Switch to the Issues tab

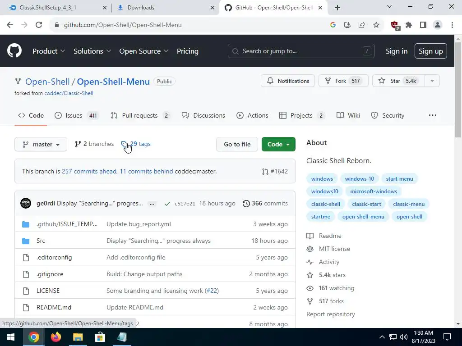coord(77,116)
